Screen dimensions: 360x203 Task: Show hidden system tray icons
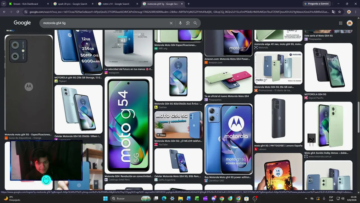306,198
